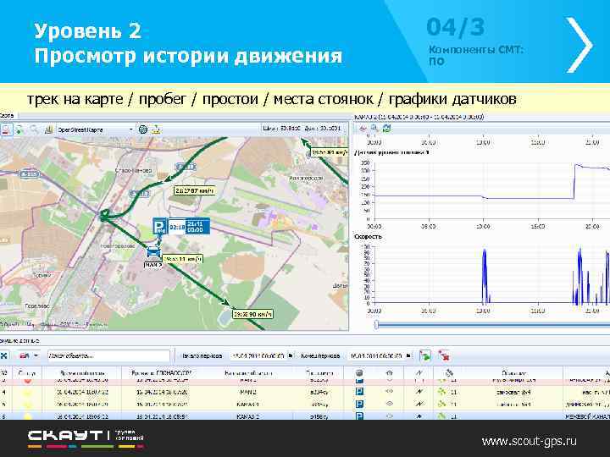Click the database column header icon
Image resolution: width=610 pixels, height=457 pixels.
click(359, 373)
